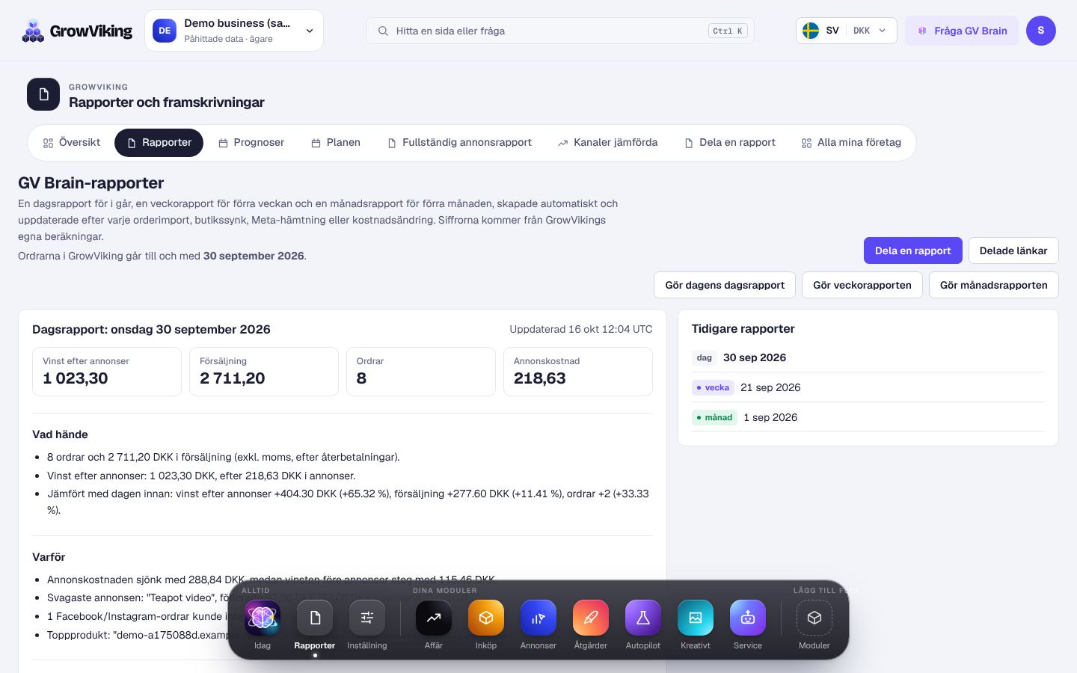Switch to Kanaler jämförda tab

tap(607, 143)
